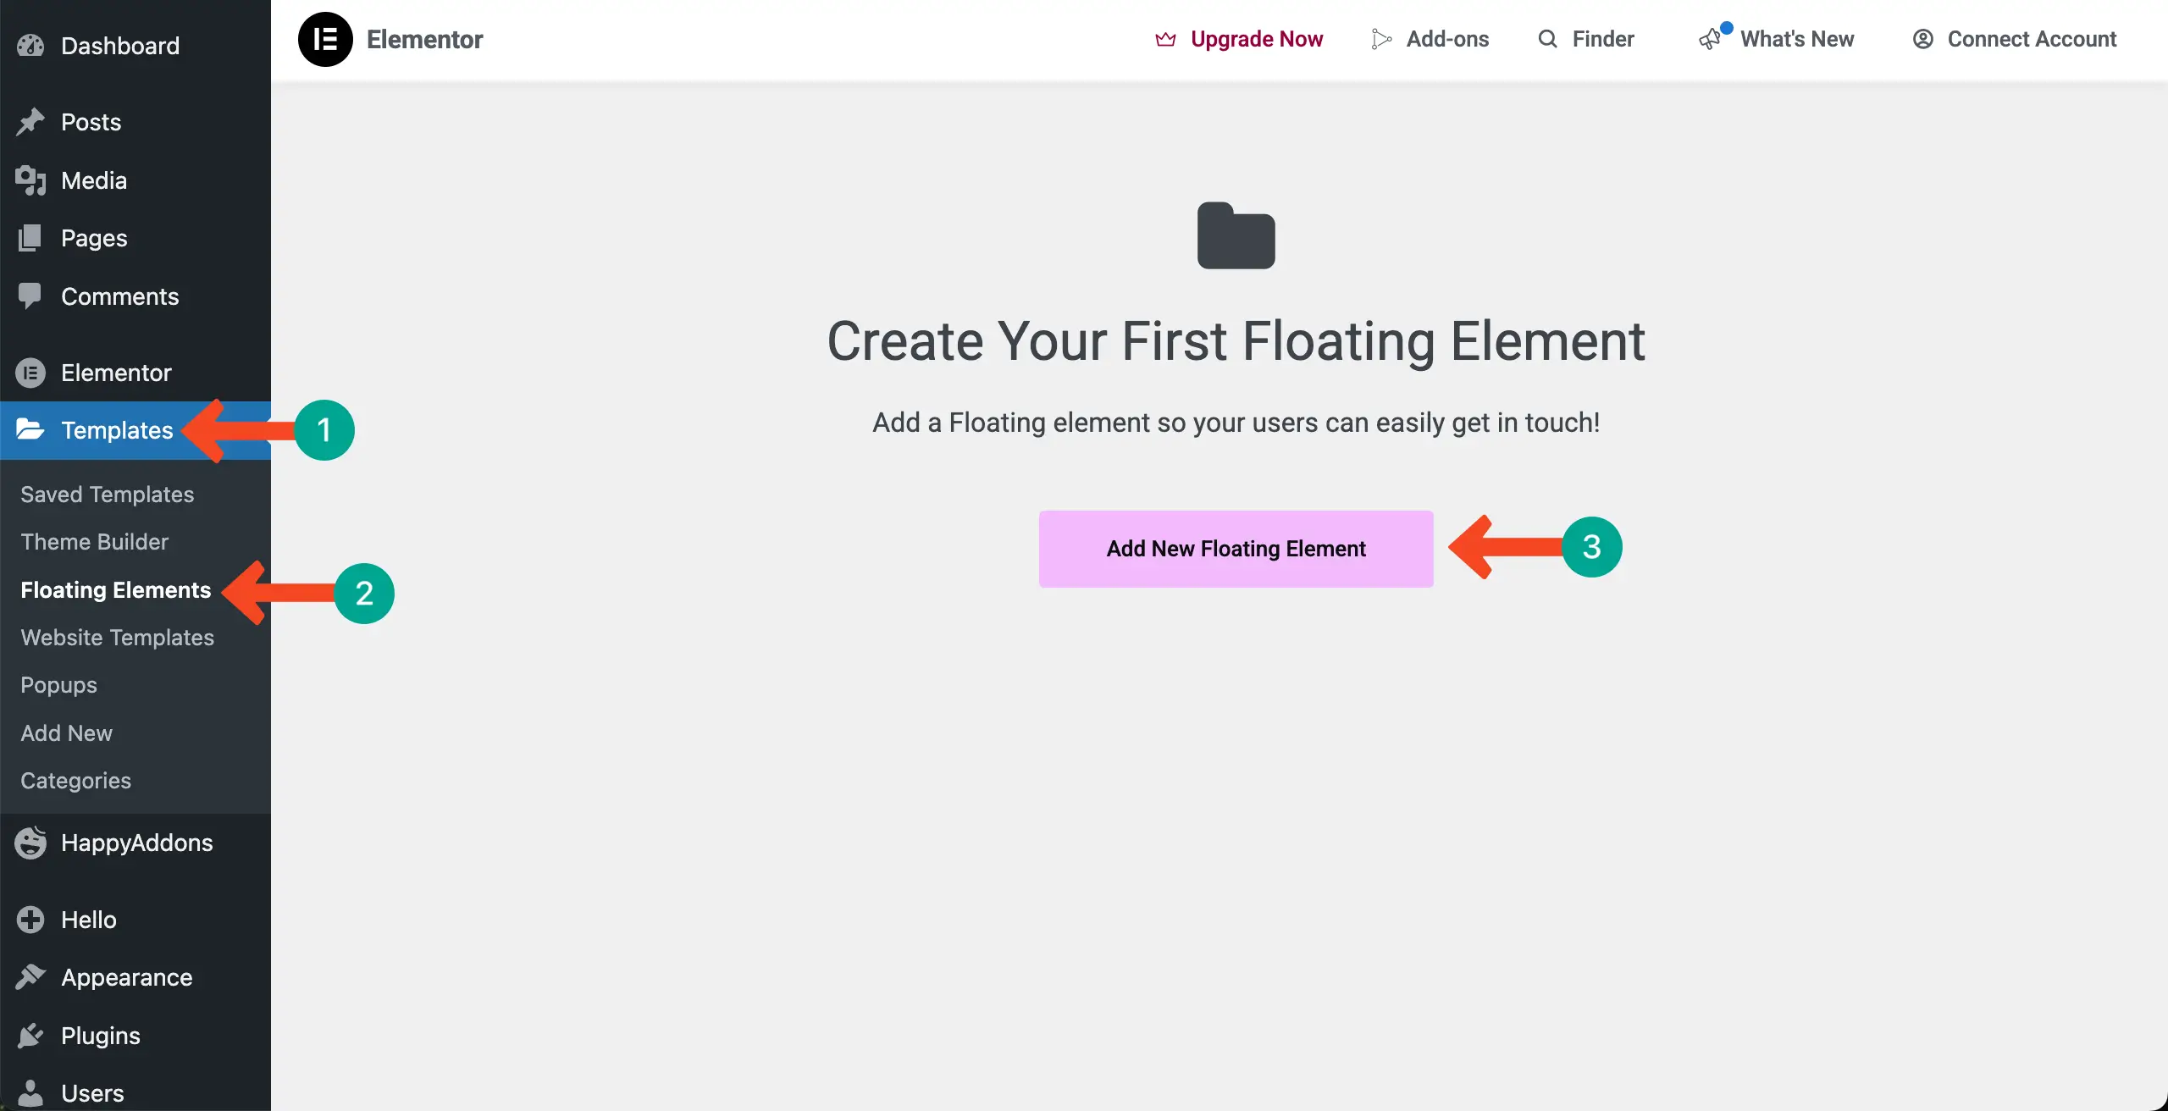Click the Media library icon
Image resolution: width=2168 pixels, height=1111 pixels.
tap(30, 180)
